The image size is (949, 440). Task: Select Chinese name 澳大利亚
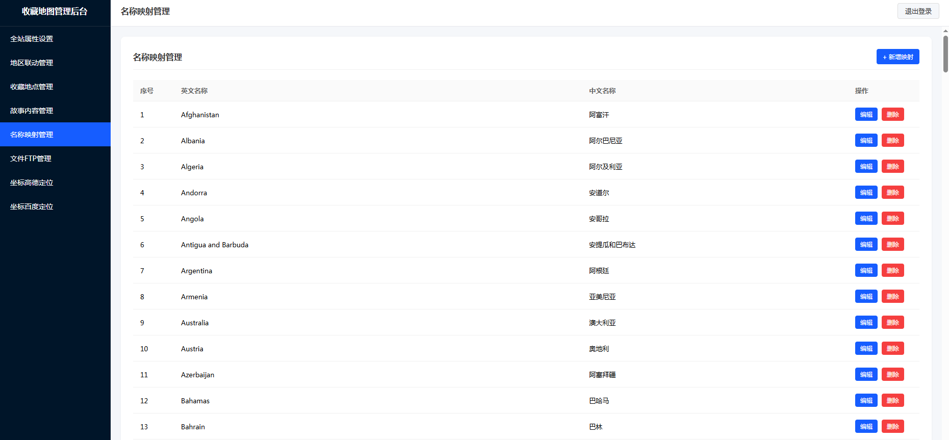click(x=602, y=323)
